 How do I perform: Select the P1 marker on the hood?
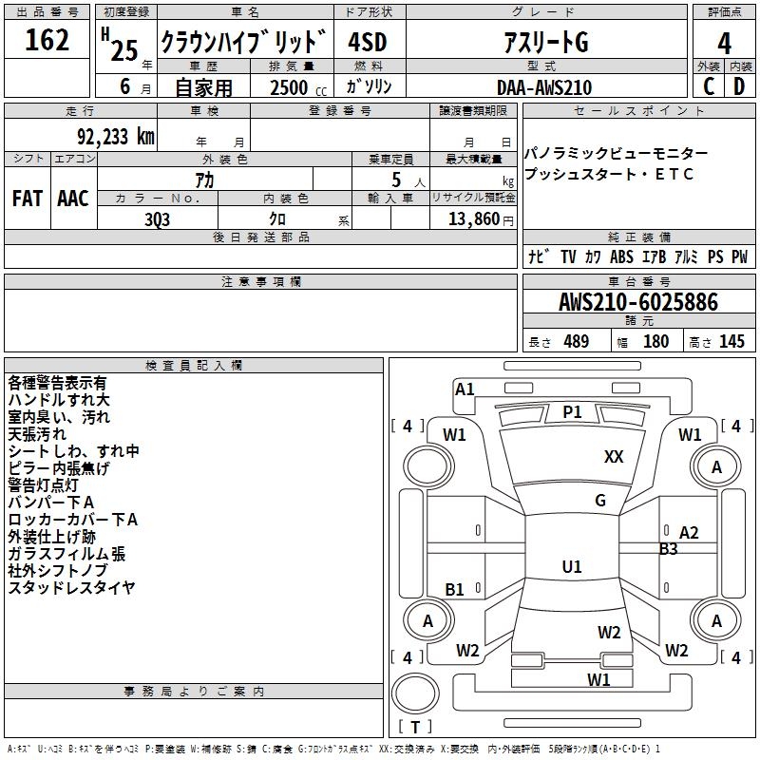click(572, 411)
